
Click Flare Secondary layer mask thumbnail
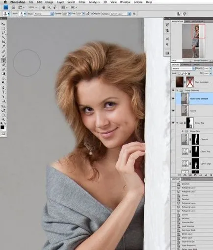(190, 82)
